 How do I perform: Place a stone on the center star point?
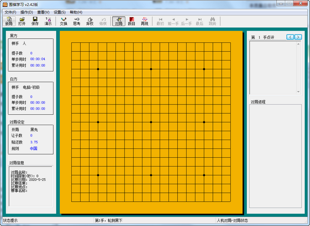click(151, 122)
